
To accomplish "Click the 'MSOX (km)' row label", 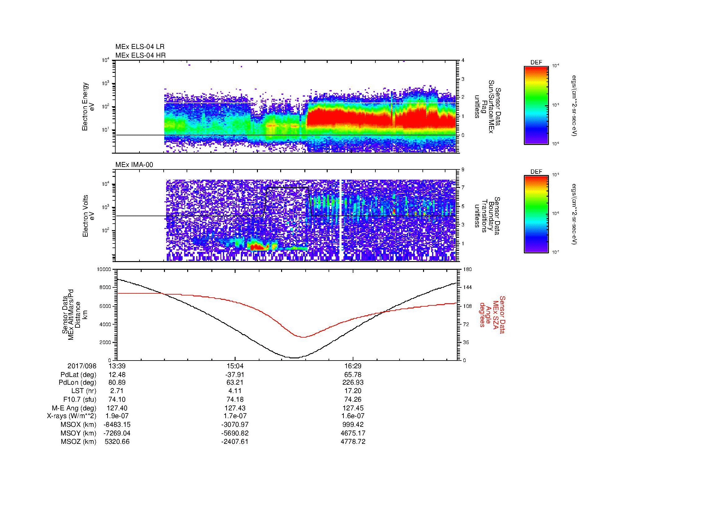I will (78, 425).
